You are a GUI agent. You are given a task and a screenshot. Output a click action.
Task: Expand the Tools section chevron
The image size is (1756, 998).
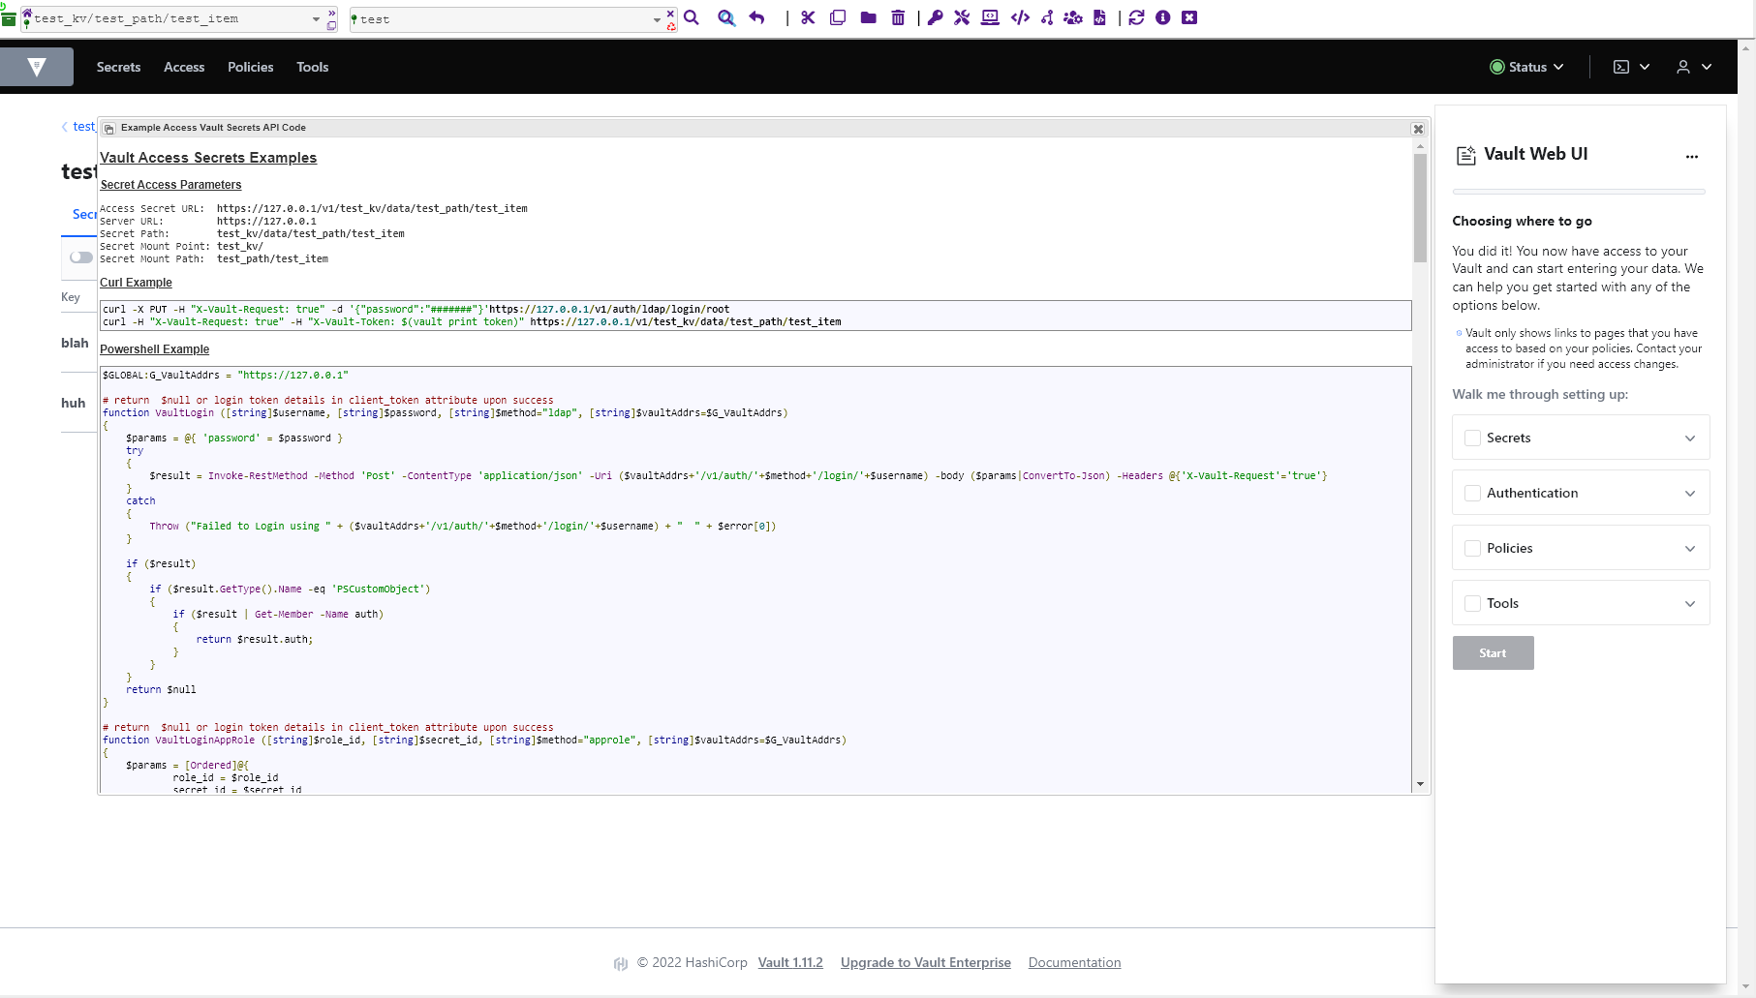[1690, 604]
